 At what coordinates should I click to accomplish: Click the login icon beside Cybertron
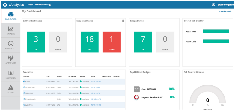click(24, 105)
